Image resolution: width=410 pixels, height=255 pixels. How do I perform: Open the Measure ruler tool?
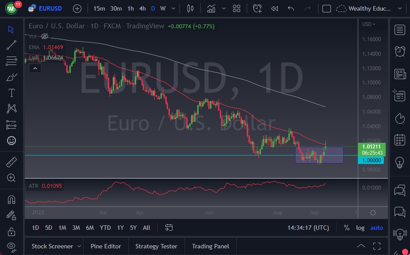tap(11, 162)
